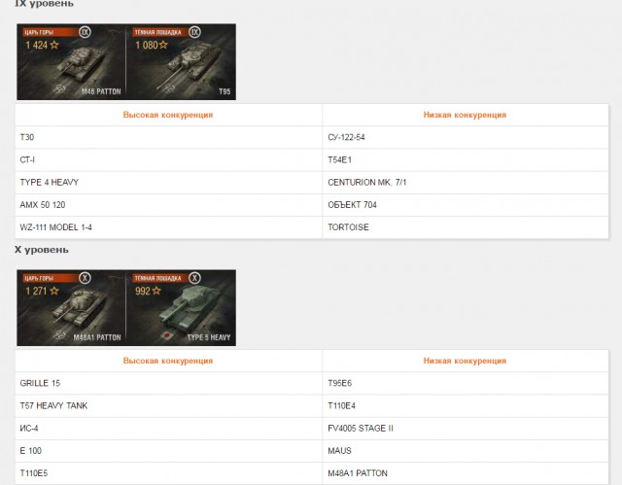Select the ИС-4 cell
622x485 pixels.
(x=168, y=429)
